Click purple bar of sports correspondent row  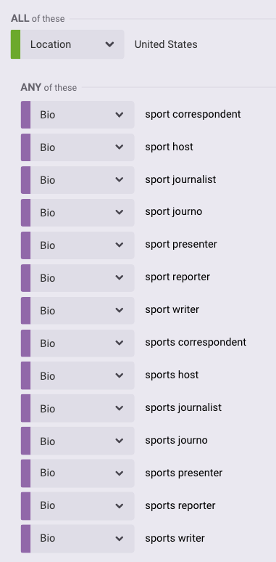coord(25,343)
